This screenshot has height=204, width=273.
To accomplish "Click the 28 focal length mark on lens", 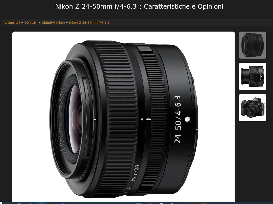I will tap(133, 178).
